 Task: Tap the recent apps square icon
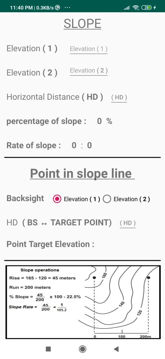coord(48,349)
